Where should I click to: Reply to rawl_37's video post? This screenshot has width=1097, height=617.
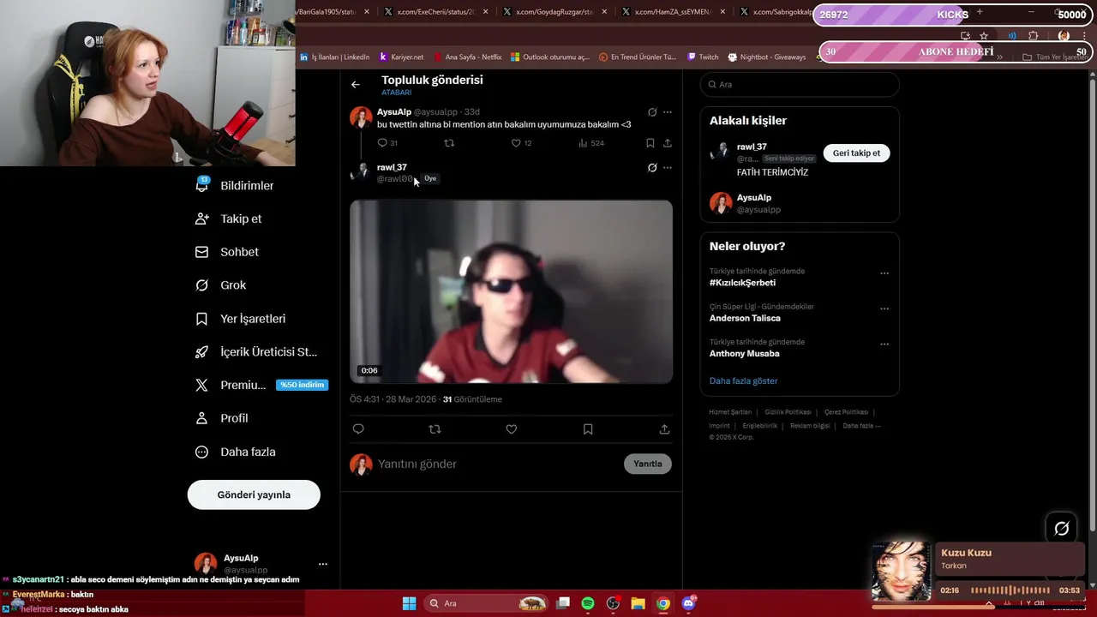click(358, 429)
